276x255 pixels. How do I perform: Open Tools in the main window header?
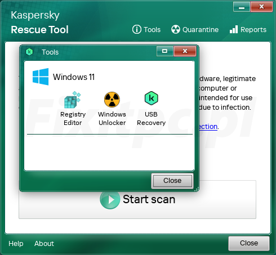coord(146,29)
